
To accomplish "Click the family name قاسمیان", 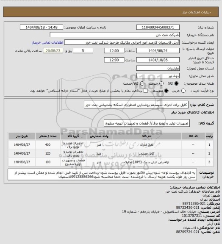I will [189, 228].
